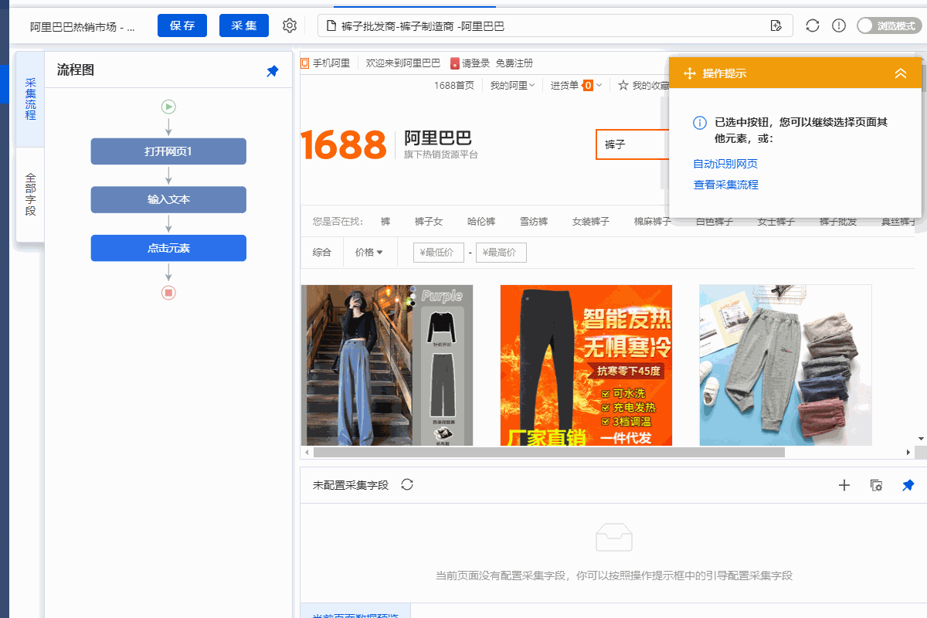Click 免费注册 link
Image resolution: width=927 pixels, height=618 pixels.
(x=514, y=63)
